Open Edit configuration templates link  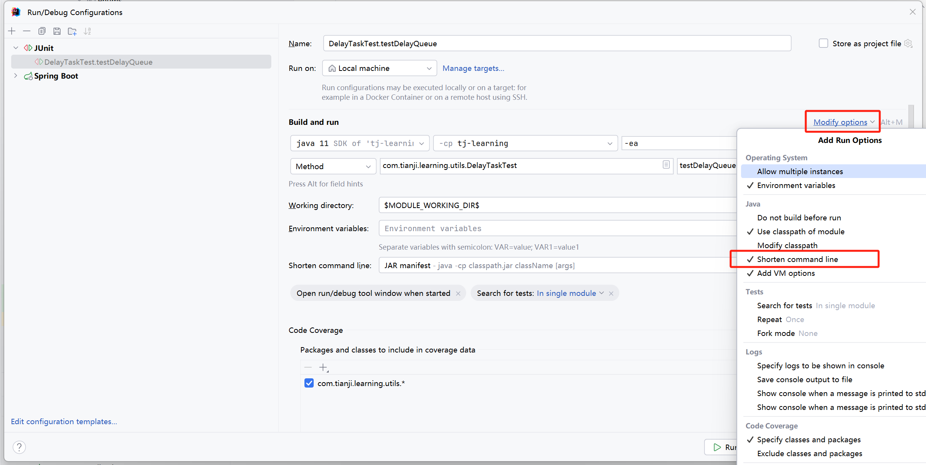click(64, 421)
